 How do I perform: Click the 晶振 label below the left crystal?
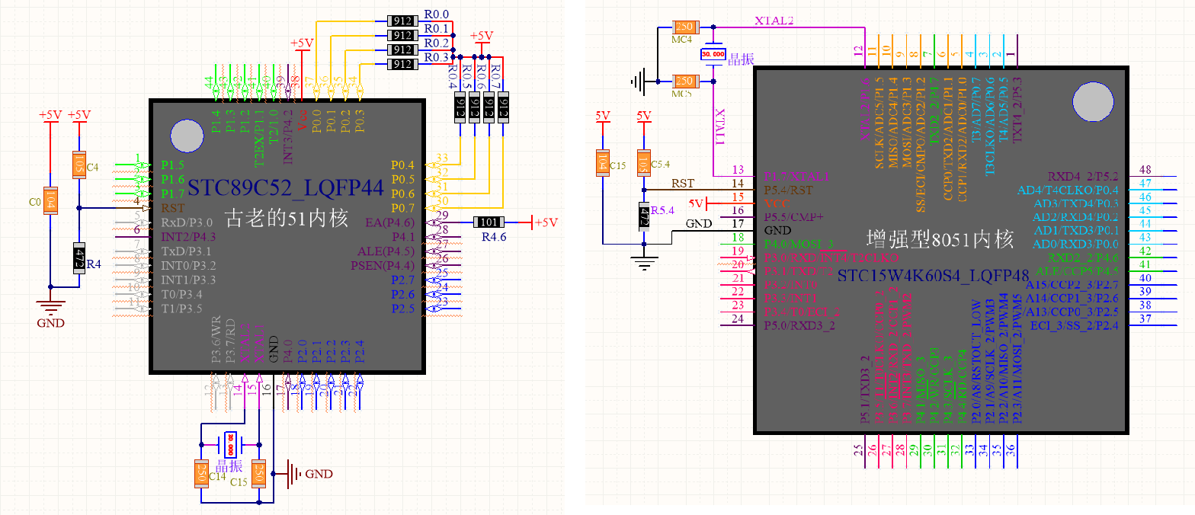click(229, 465)
